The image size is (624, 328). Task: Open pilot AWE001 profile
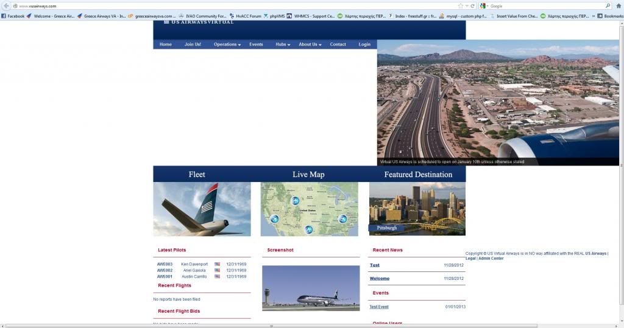pos(165,277)
